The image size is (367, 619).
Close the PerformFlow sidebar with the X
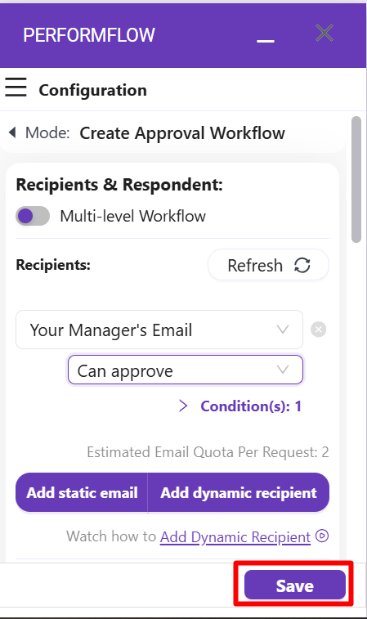324,33
